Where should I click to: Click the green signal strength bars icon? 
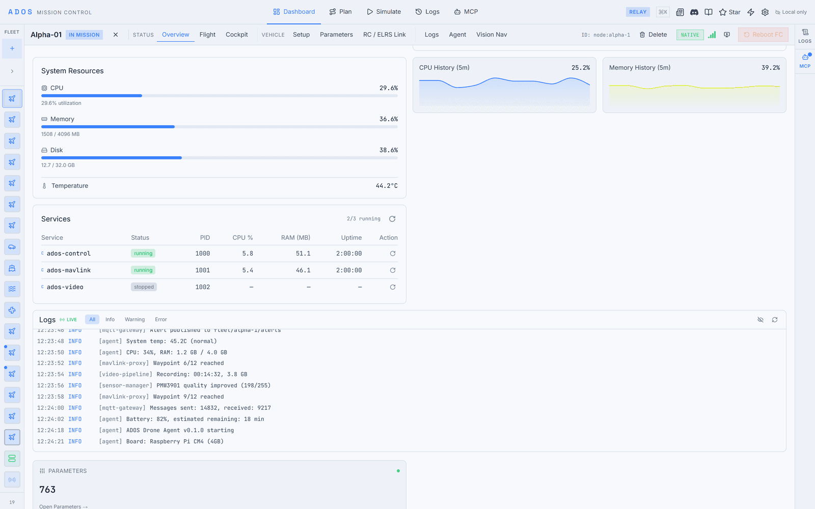point(712,35)
